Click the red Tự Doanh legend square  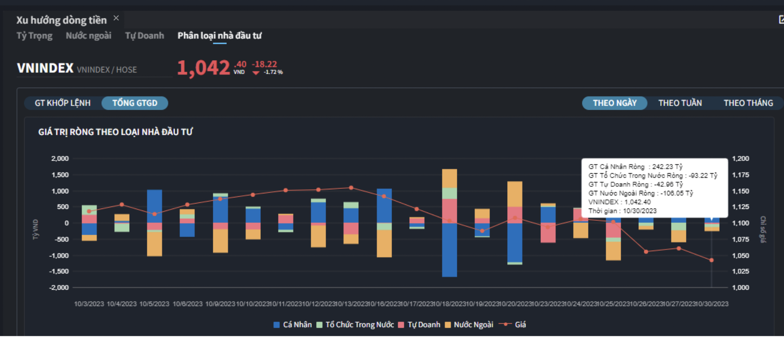click(x=401, y=325)
